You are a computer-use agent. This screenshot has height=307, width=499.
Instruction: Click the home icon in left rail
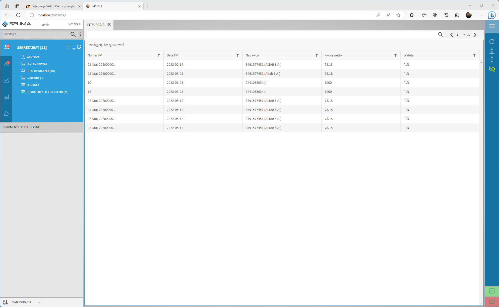coord(6,114)
